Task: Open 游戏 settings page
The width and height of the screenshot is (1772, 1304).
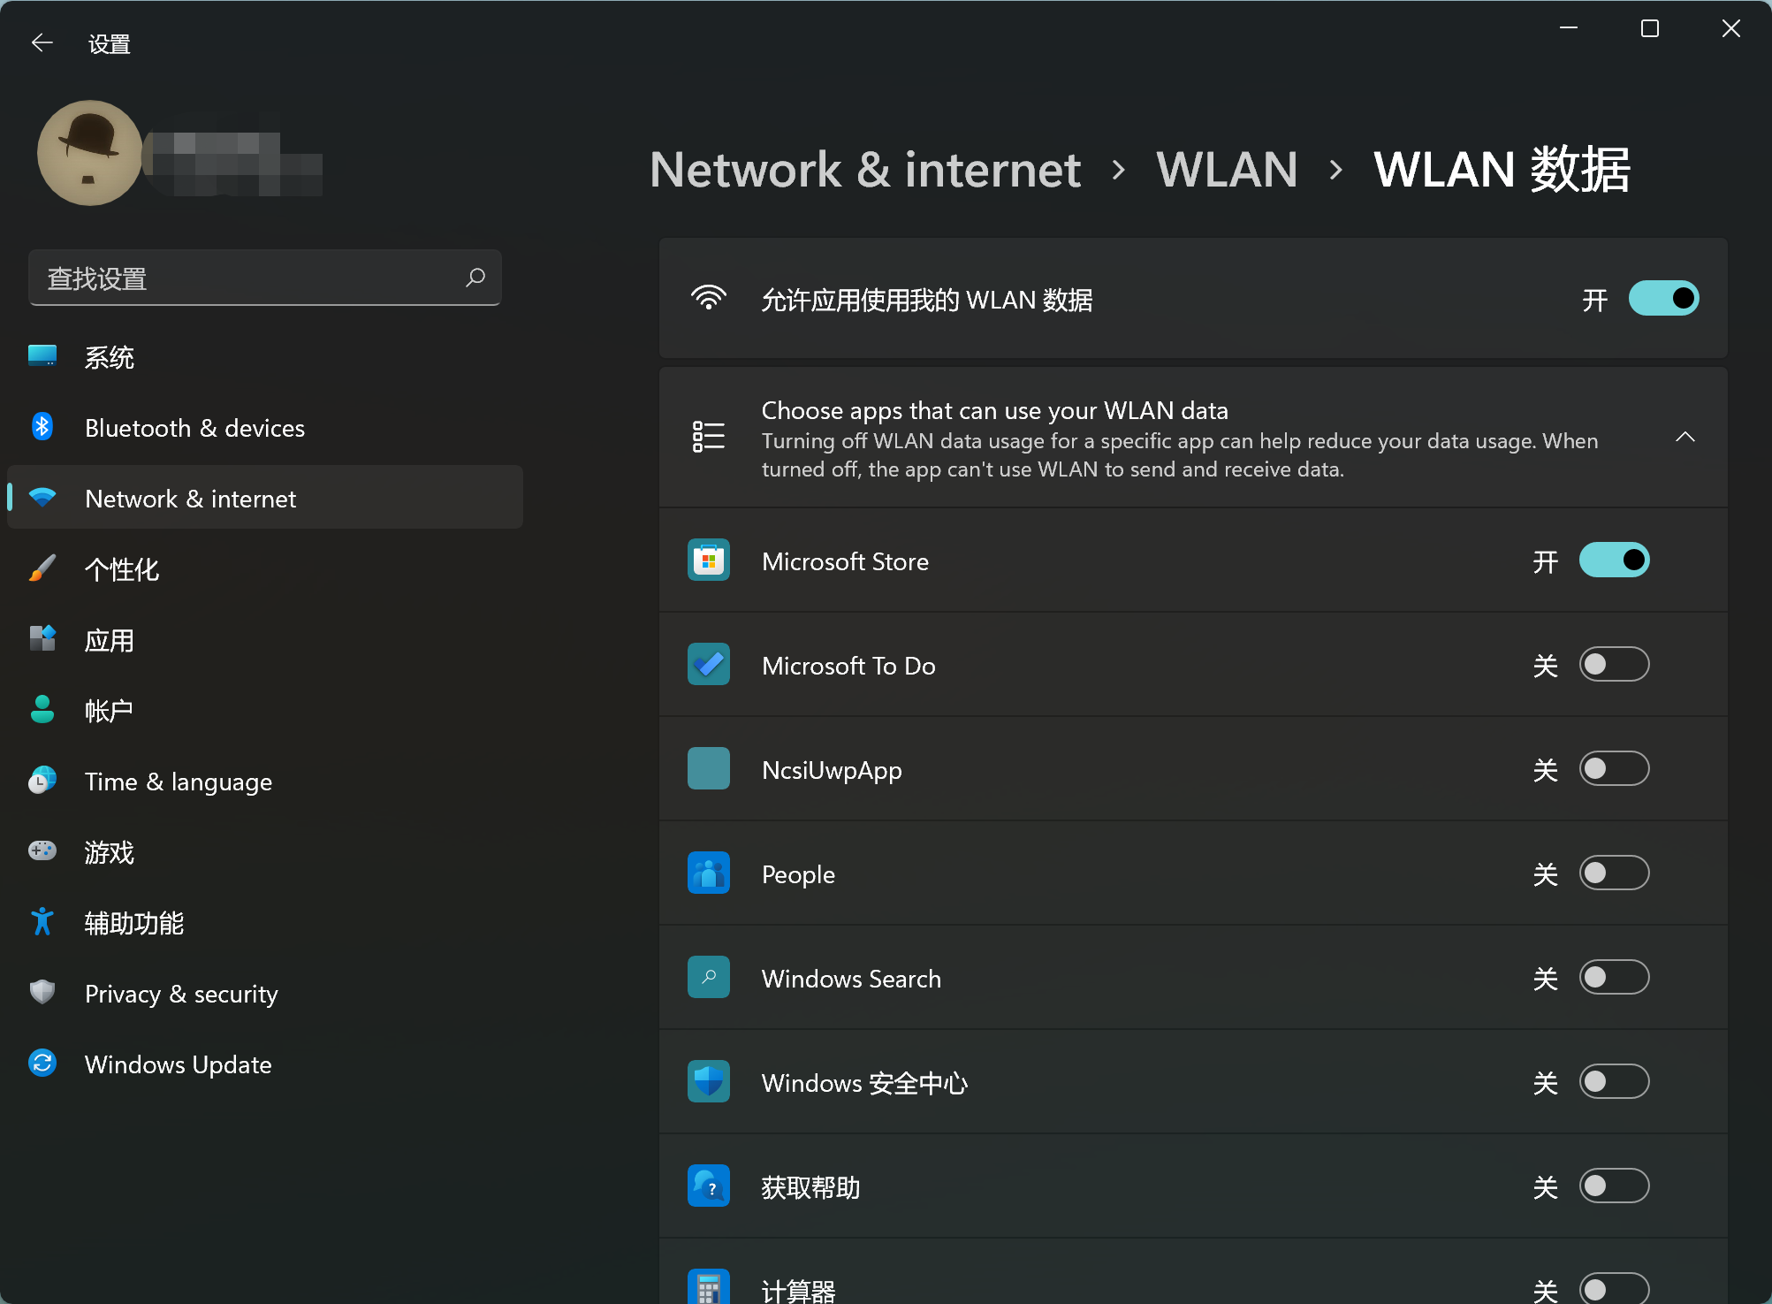Action: pos(265,852)
